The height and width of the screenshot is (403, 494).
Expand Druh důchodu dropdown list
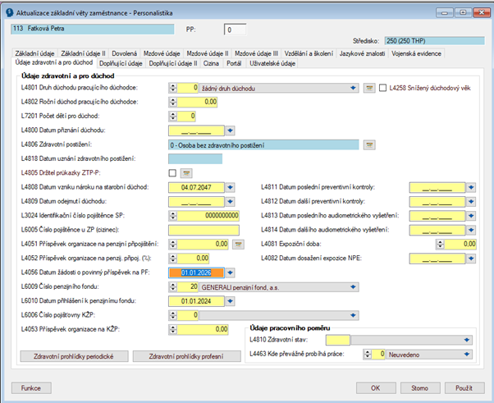[x=353, y=87]
